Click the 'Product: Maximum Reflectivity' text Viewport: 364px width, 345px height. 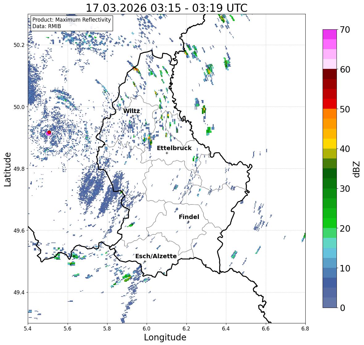pos(72,20)
